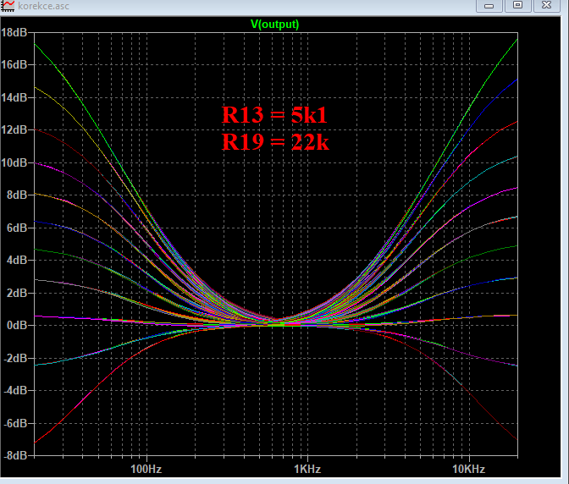Click the 16dB axis label
Image resolution: width=569 pixels, height=484 pixels.
14,65
